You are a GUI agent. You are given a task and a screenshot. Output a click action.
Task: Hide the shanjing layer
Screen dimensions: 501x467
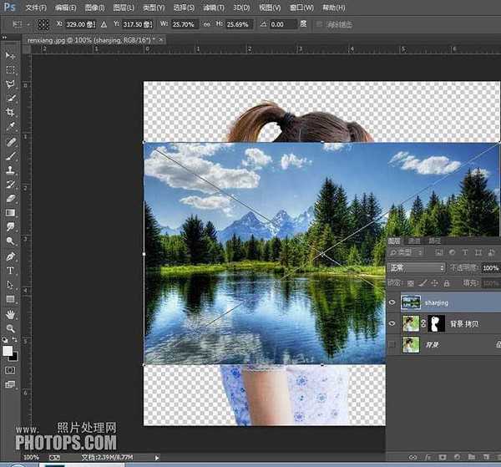click(393, 302)
